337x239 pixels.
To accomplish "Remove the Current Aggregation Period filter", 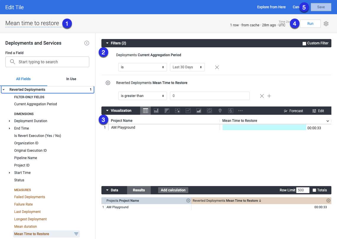I will 217,67.
